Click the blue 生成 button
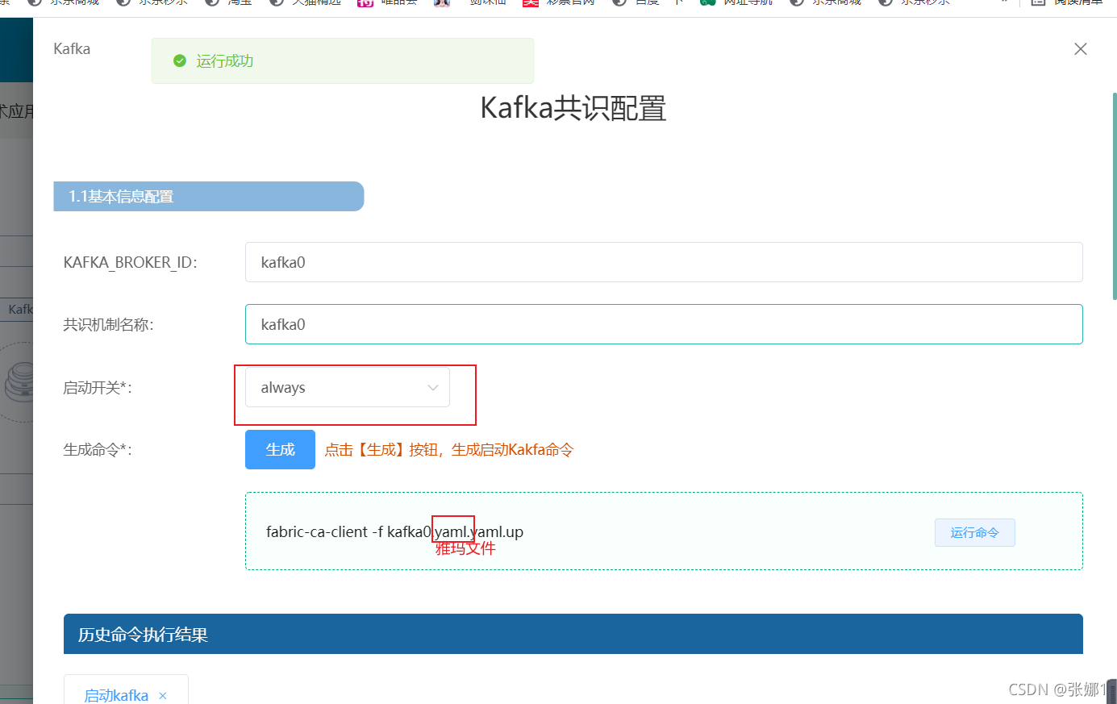 tap(280, 450)
